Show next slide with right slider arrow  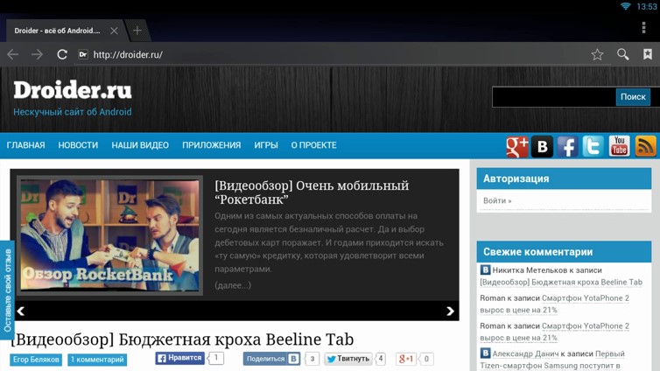[450, 311]
